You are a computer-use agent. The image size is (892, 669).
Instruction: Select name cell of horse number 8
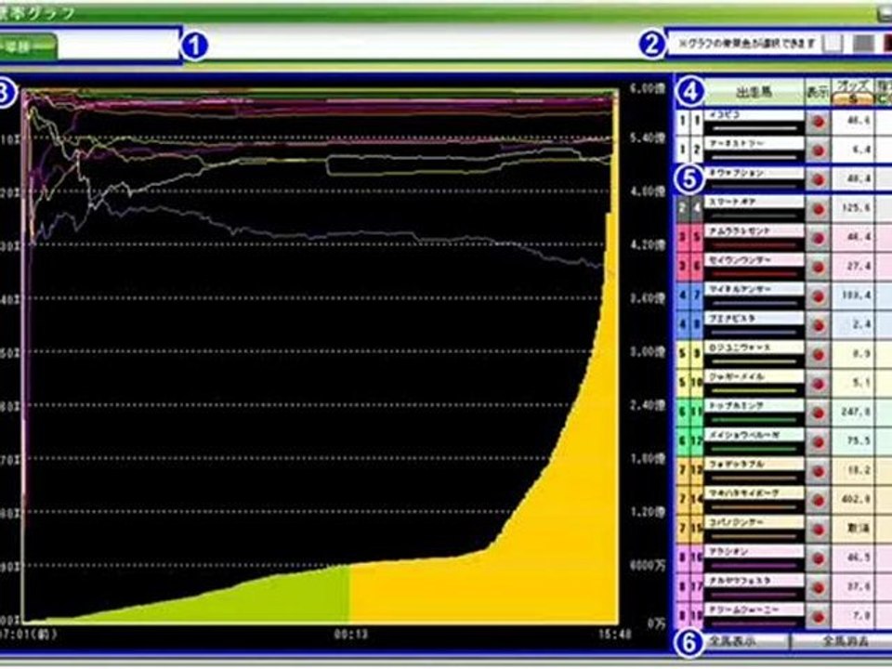[x=754, y=326]
